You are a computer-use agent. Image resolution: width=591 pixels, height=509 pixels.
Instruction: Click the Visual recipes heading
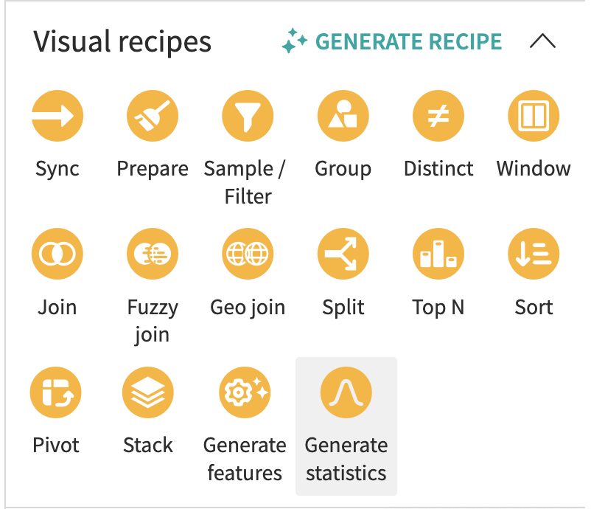tap(122, 42)
